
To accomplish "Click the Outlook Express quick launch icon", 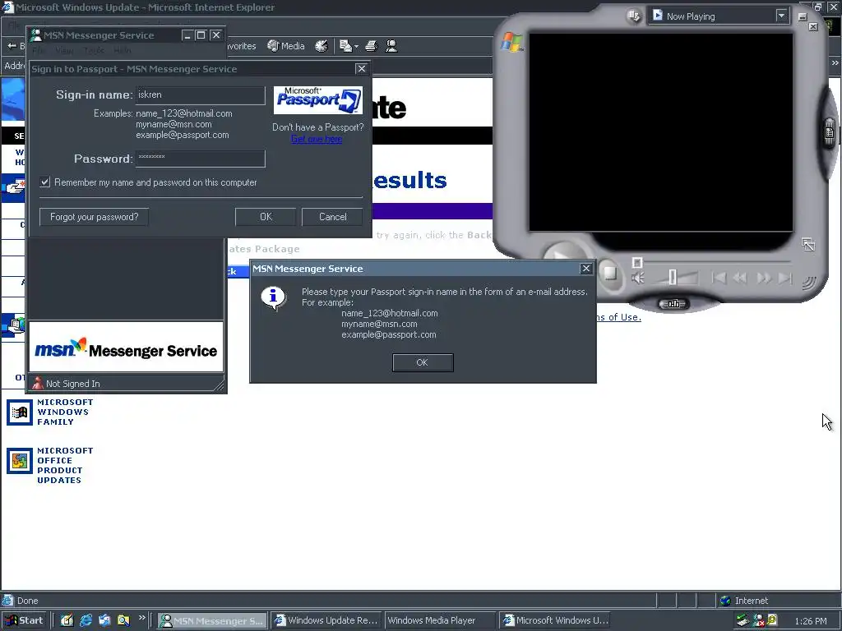I will (104, 620).
